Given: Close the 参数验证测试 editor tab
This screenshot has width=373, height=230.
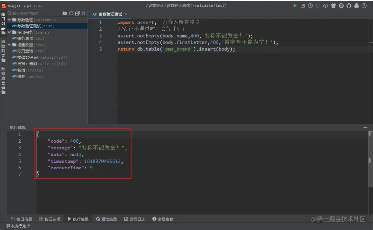Looking at the screenshot, I should click(x=126, y=14).
